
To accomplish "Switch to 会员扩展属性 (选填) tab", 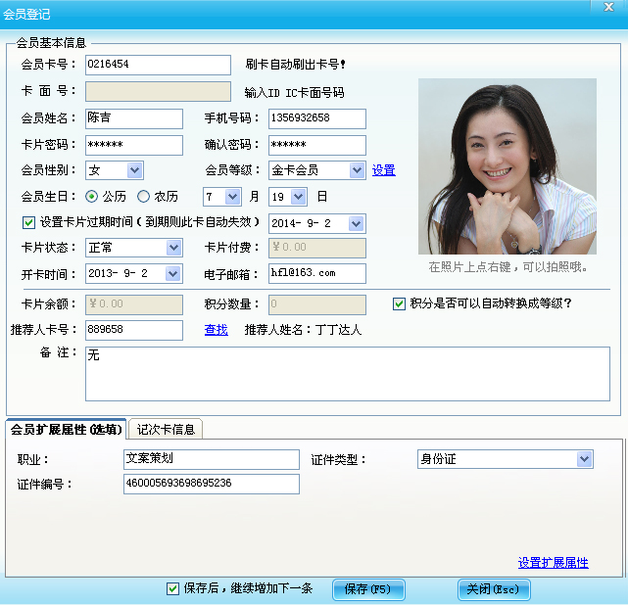I will [66, 429].
